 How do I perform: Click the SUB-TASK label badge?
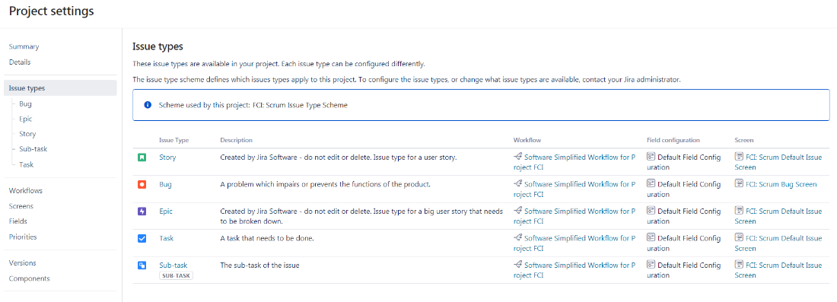177,276
